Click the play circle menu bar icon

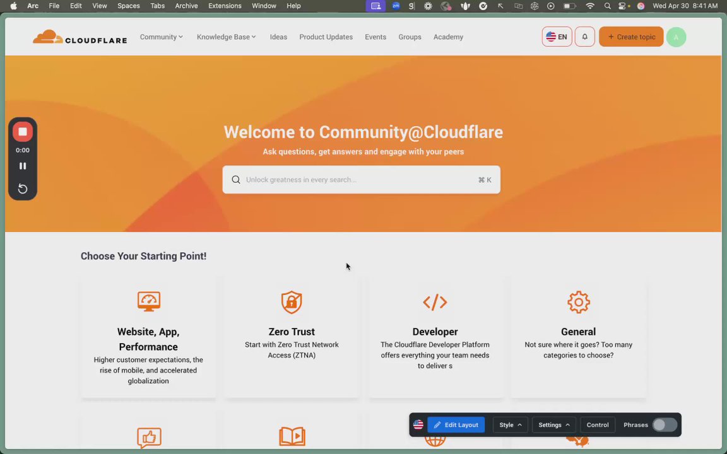click(551, 6)
